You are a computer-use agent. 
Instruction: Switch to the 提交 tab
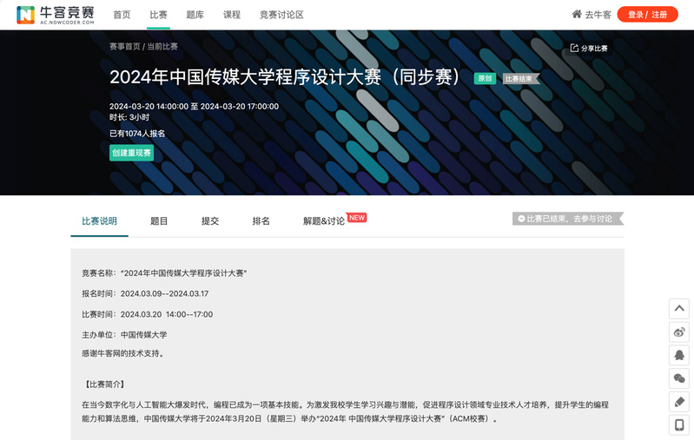(210, 221)
